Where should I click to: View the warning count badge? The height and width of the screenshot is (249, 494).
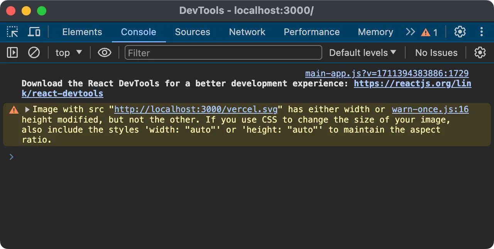(429, 32)
